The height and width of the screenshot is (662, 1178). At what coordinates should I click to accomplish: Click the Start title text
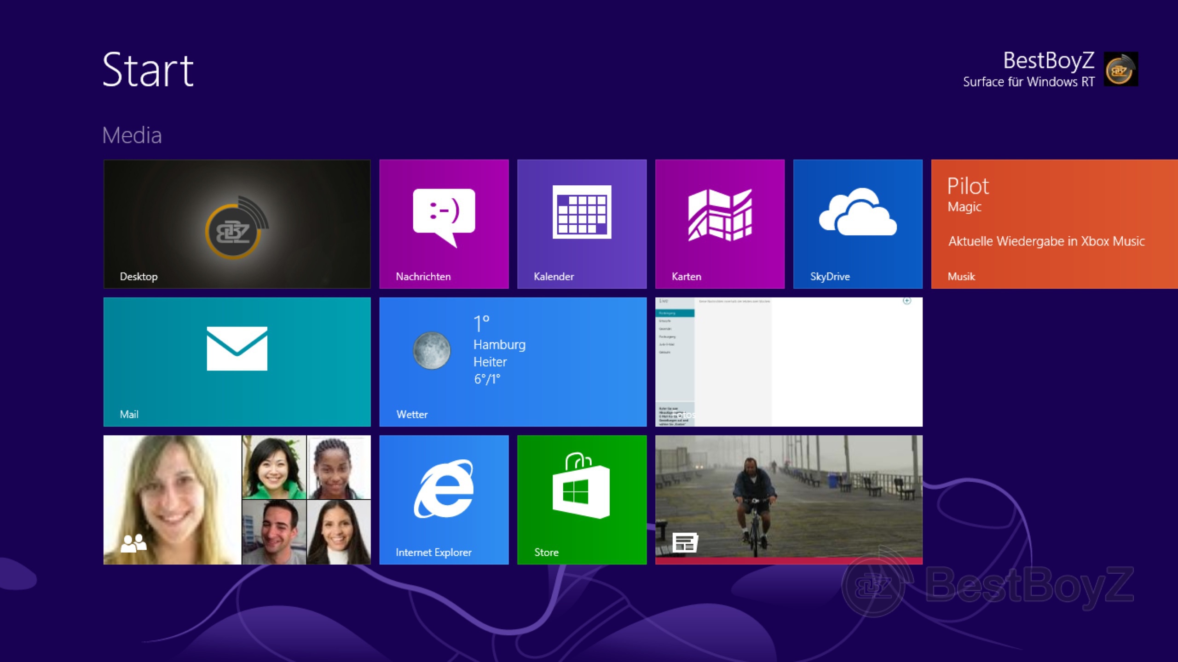point(148,70)
